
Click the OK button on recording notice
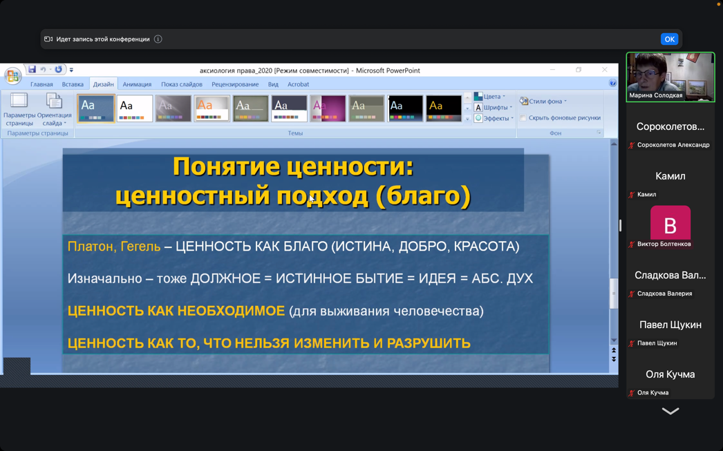(x=670, y=39)
